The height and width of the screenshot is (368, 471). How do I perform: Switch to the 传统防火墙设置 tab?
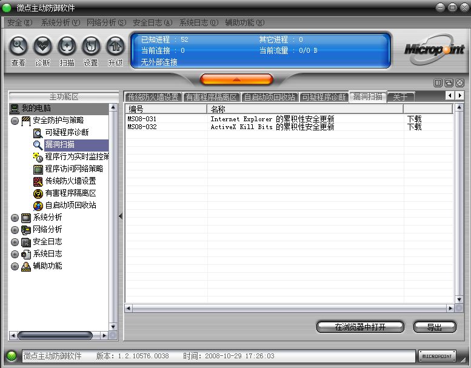(x=153, y=97)
